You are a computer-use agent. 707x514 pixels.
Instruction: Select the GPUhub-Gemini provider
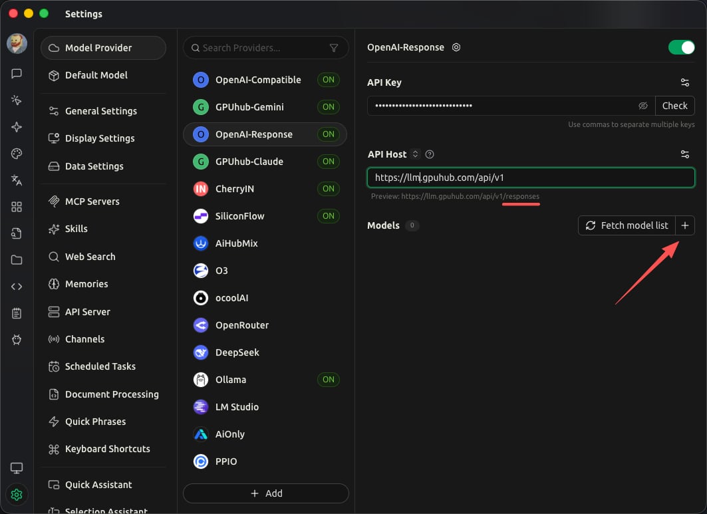coord(265,107)
